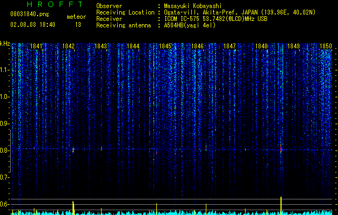
Task: Click the 1850 time marker
Action: click(326, 46)
